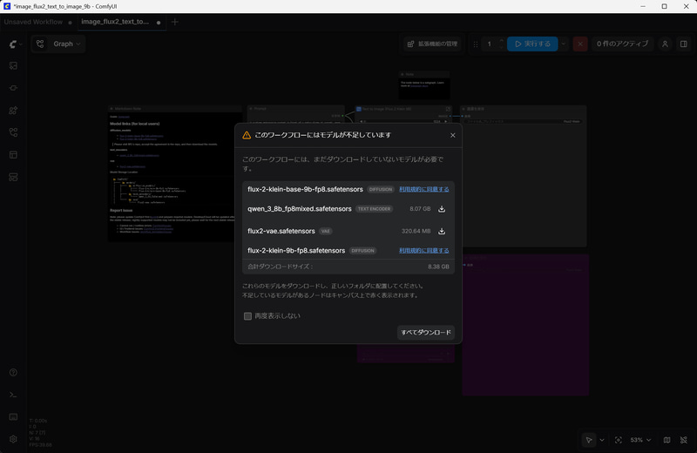
Task: Tick the 再度表示しない checkbox
Action: (x=247, y=316)
